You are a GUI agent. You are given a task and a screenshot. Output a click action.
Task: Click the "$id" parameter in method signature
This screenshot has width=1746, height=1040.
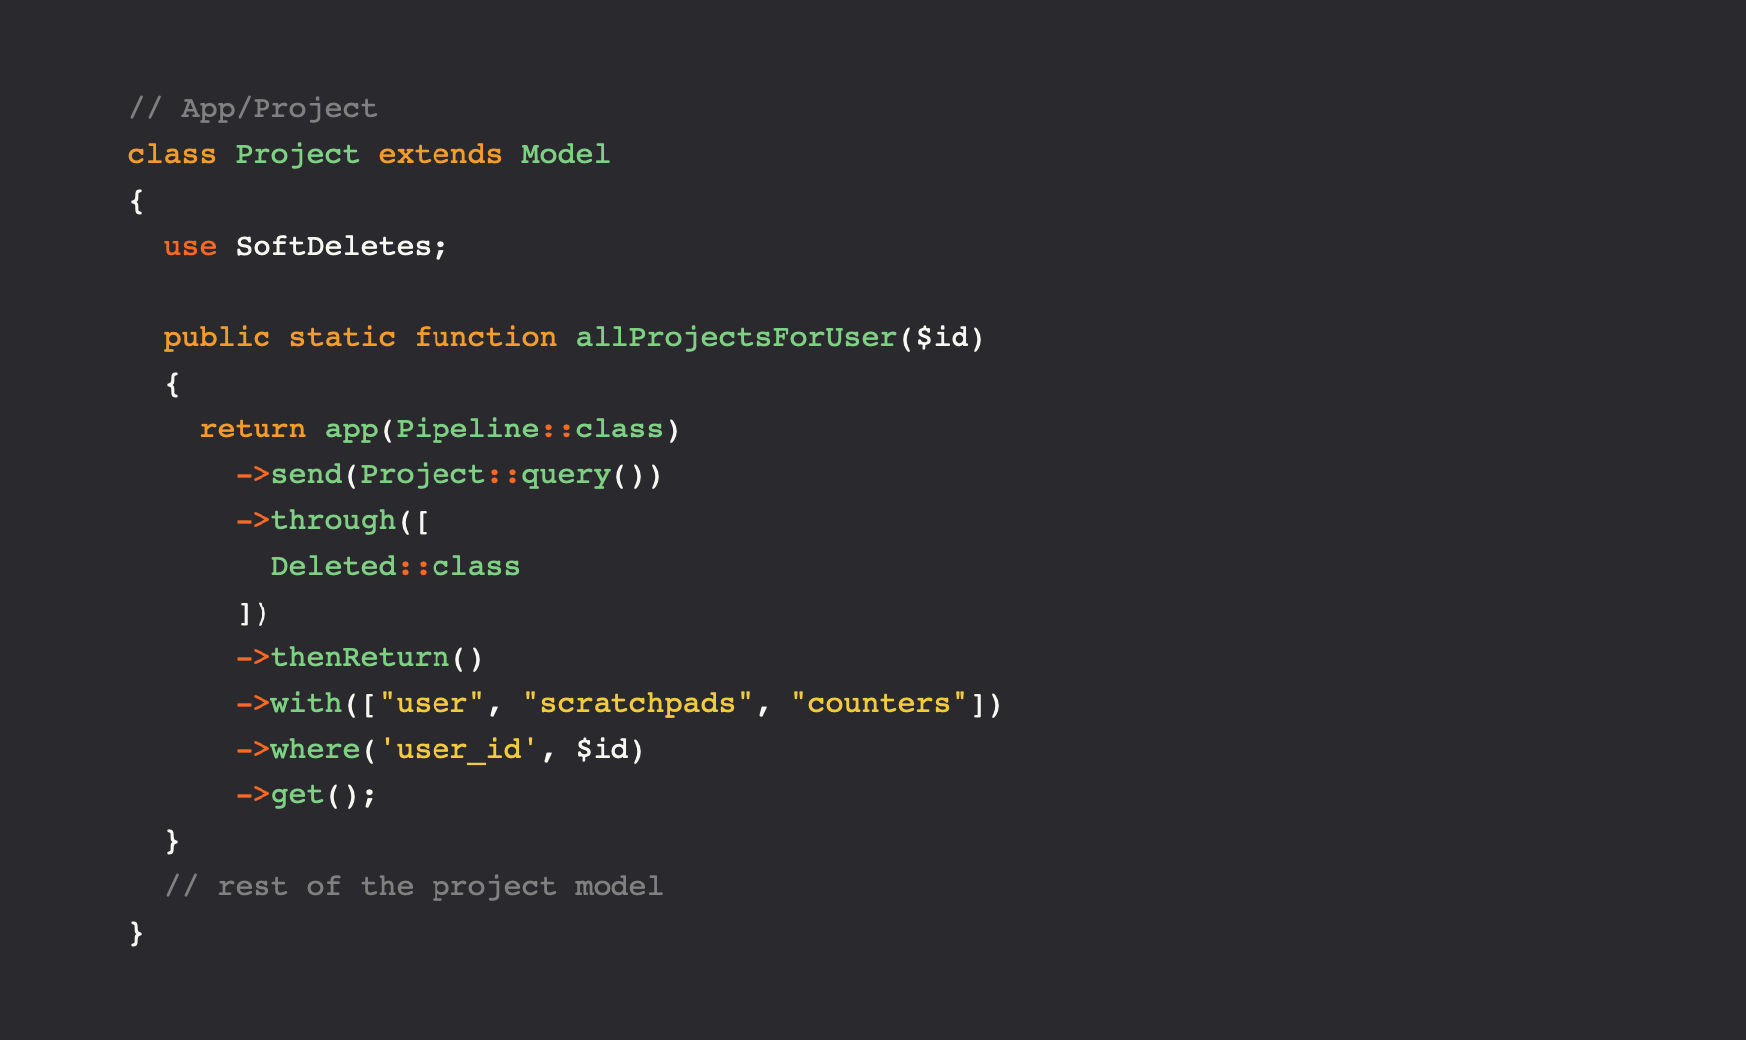[x=942, y=337]
